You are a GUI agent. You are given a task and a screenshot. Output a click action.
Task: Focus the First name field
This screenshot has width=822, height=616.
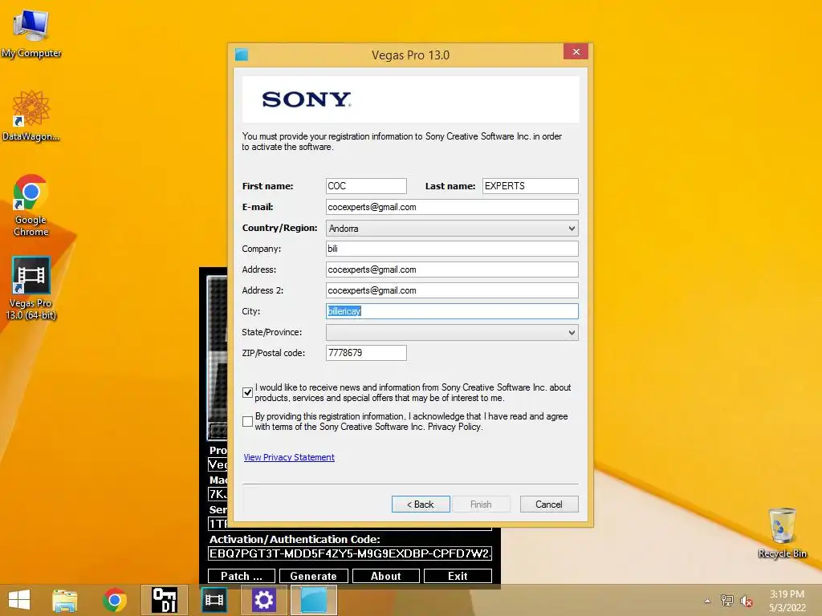pyautogui.click(x=366, y=186)
